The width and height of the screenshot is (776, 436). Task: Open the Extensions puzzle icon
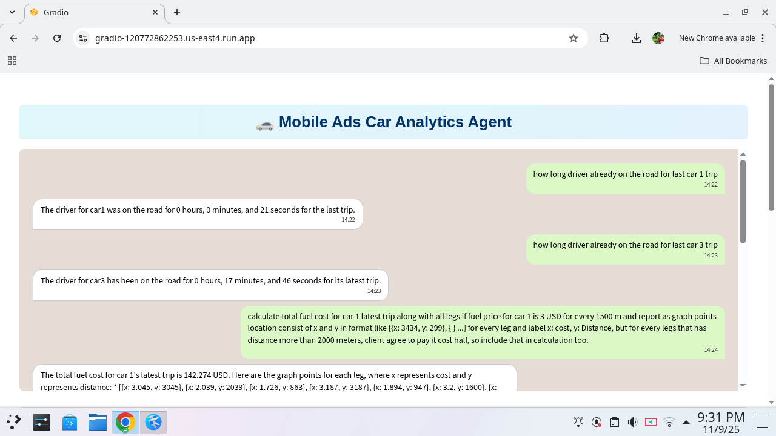pyautogui.click(x=604, y=38)
